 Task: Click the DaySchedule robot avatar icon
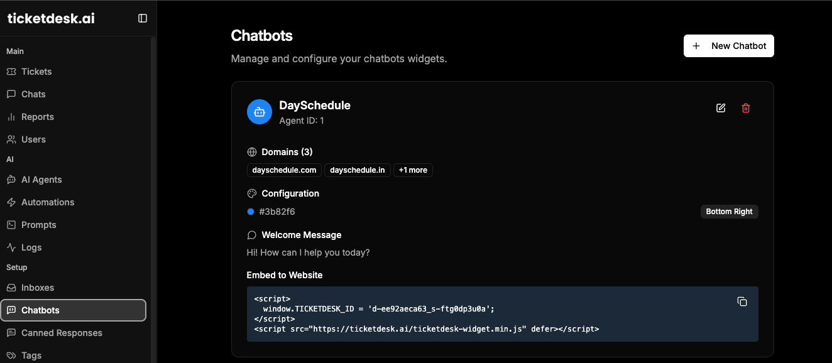pos(260,112)
